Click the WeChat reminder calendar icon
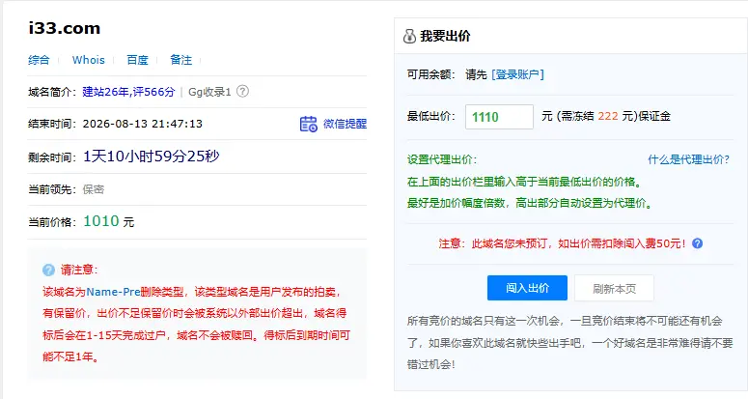Viewport: 748px width, 399px height. click(x=308, y=124)
